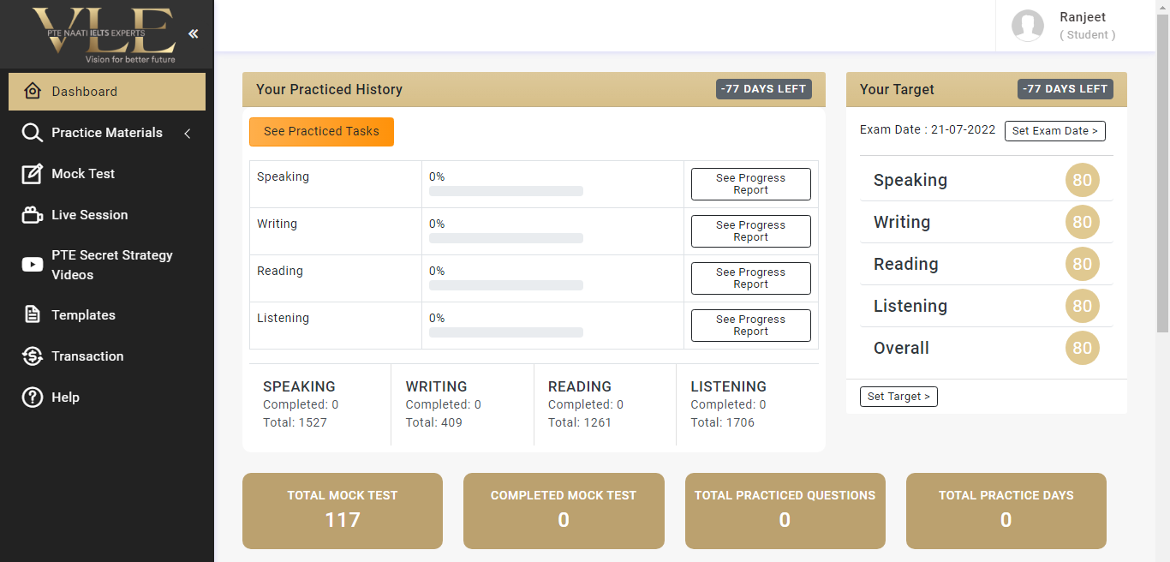This screenshot has height=562, width=1170.
Task: Click the Set Target button
Action: [x=898, y=396]
